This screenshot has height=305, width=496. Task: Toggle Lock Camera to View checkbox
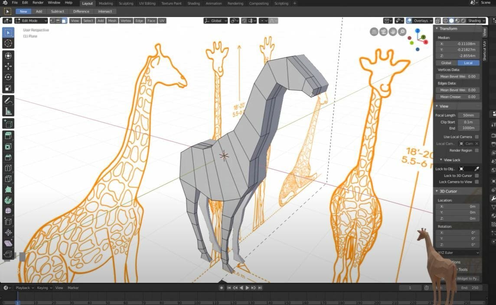(476, 182)
